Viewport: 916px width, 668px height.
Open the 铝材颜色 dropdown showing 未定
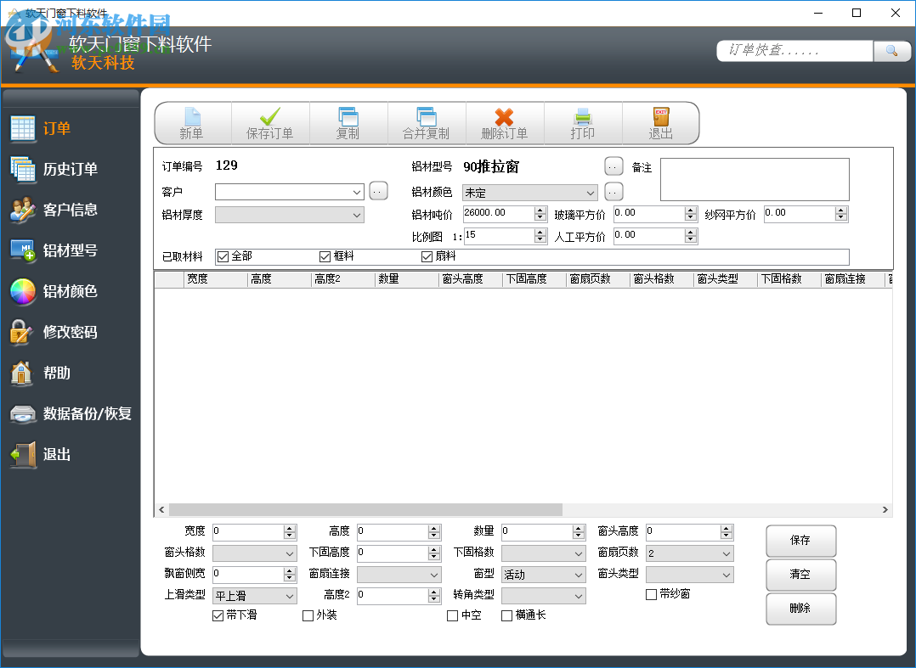[x=591, y=193]
